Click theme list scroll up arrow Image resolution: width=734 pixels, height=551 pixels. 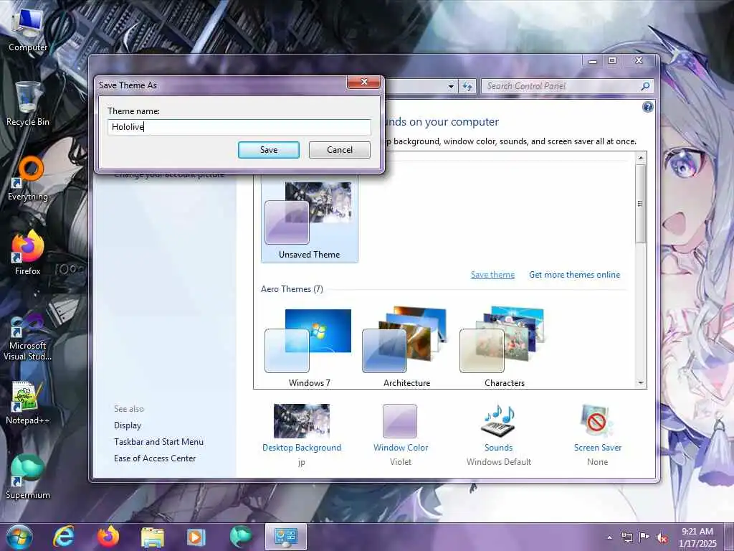click(641, 158)
